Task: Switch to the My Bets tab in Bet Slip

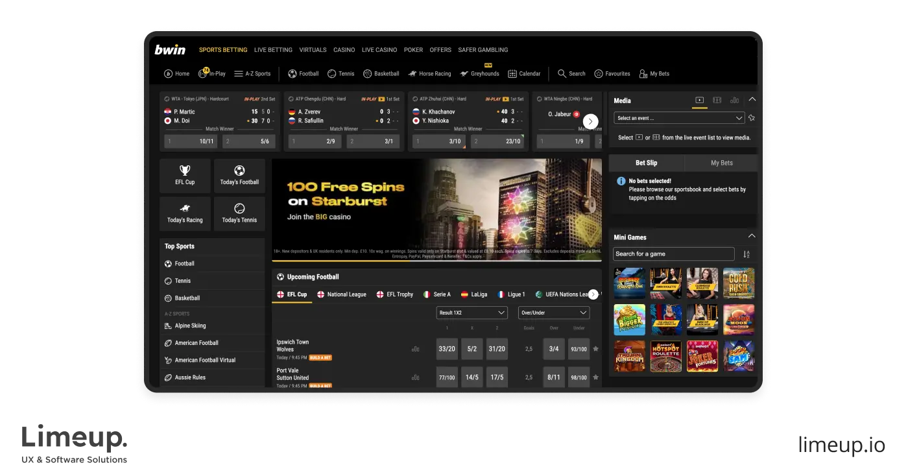Action: coord(721,163)
